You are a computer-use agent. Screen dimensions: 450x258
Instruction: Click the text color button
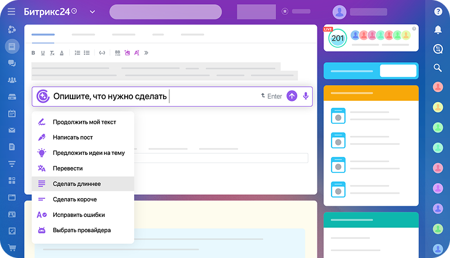62,53
